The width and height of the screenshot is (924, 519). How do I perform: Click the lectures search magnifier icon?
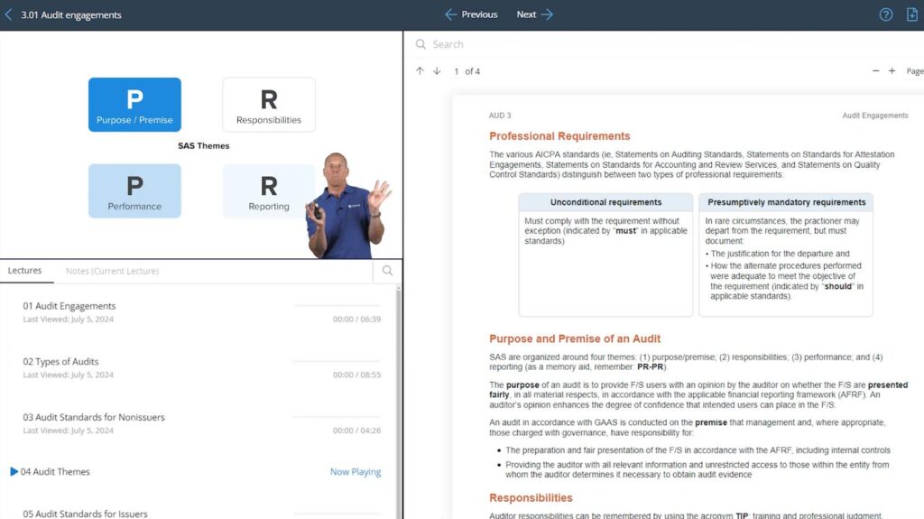click(x=387, y=271)
